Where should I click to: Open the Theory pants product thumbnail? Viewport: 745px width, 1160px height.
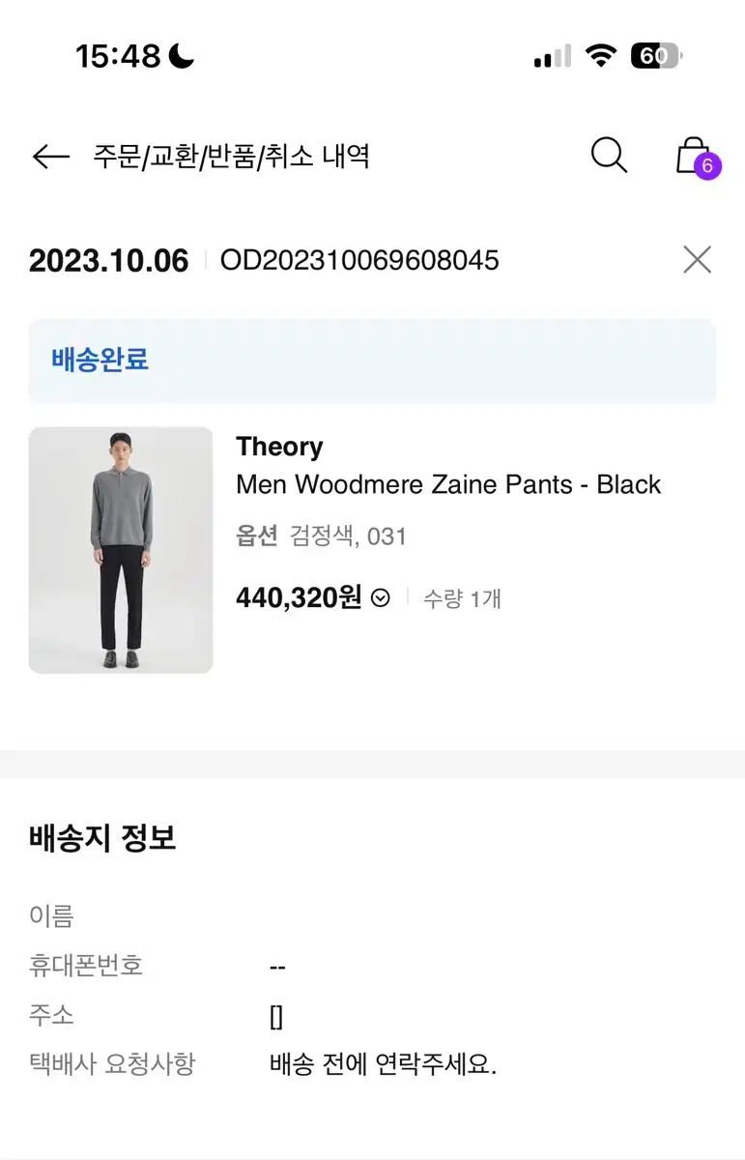click(x=121, y=550)
